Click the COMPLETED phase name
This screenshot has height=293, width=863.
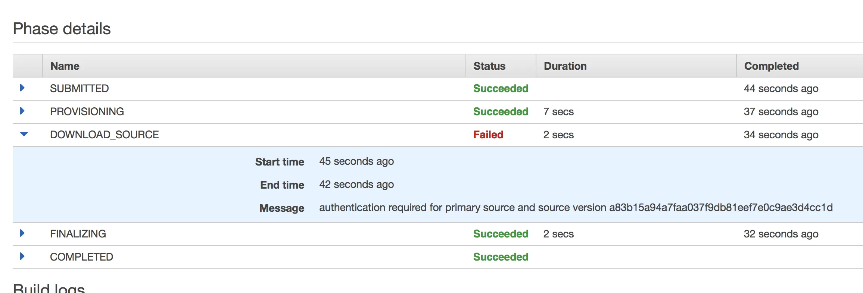click(x=81, y=257)
